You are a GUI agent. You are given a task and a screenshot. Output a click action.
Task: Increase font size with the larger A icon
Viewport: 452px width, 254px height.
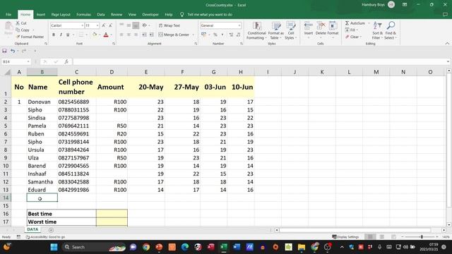(104, 25)
